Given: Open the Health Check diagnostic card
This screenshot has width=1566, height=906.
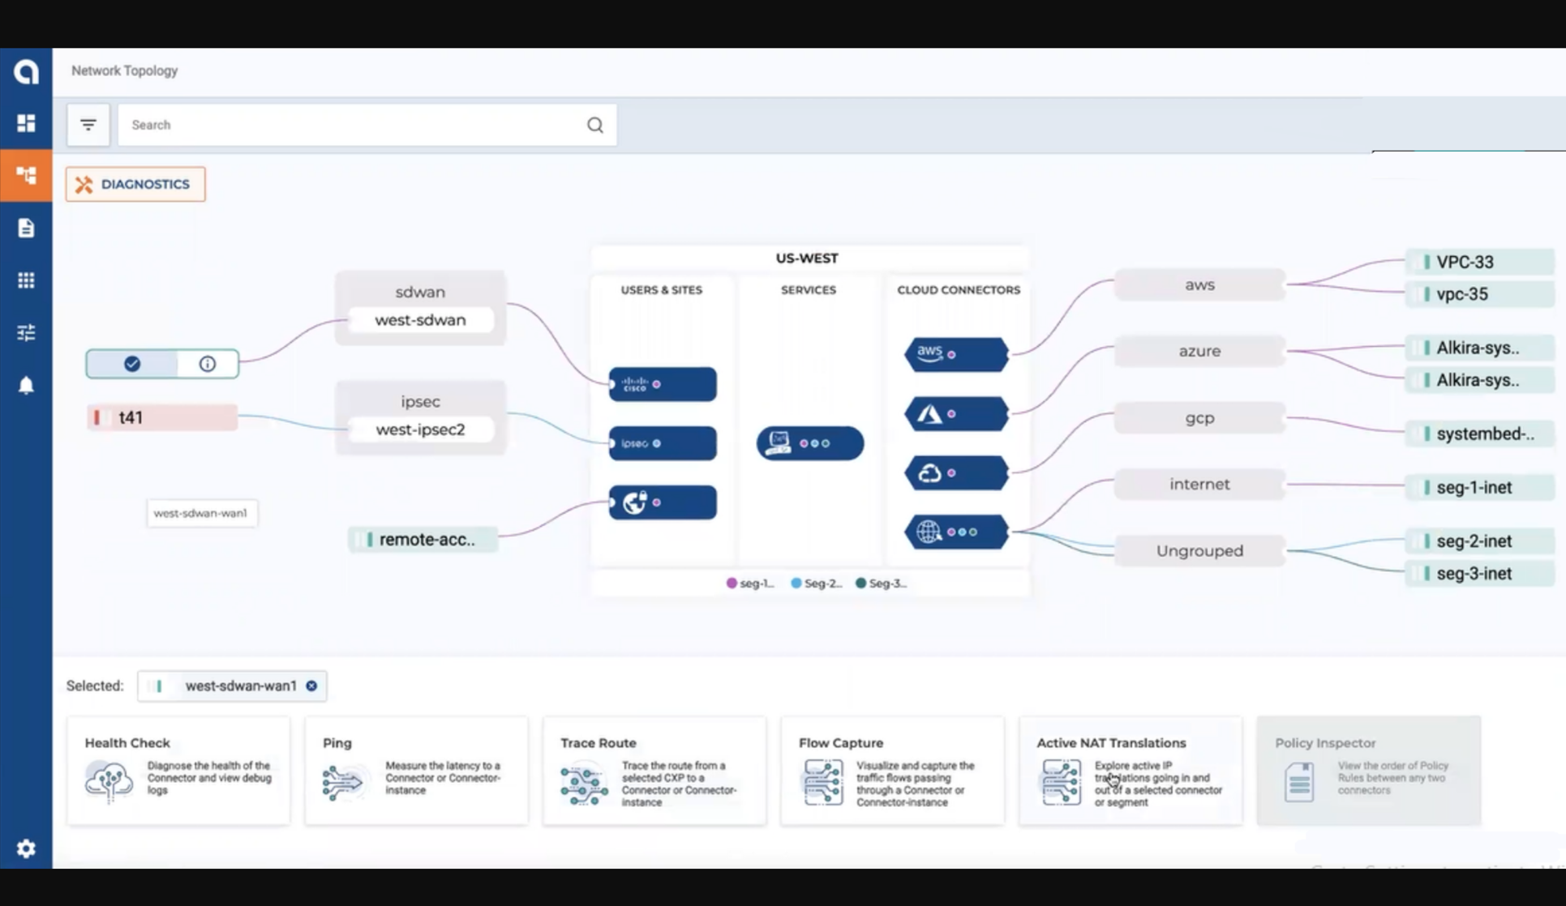Looking at the screenshot, I should pyautogui.click(x=178, y=771).
